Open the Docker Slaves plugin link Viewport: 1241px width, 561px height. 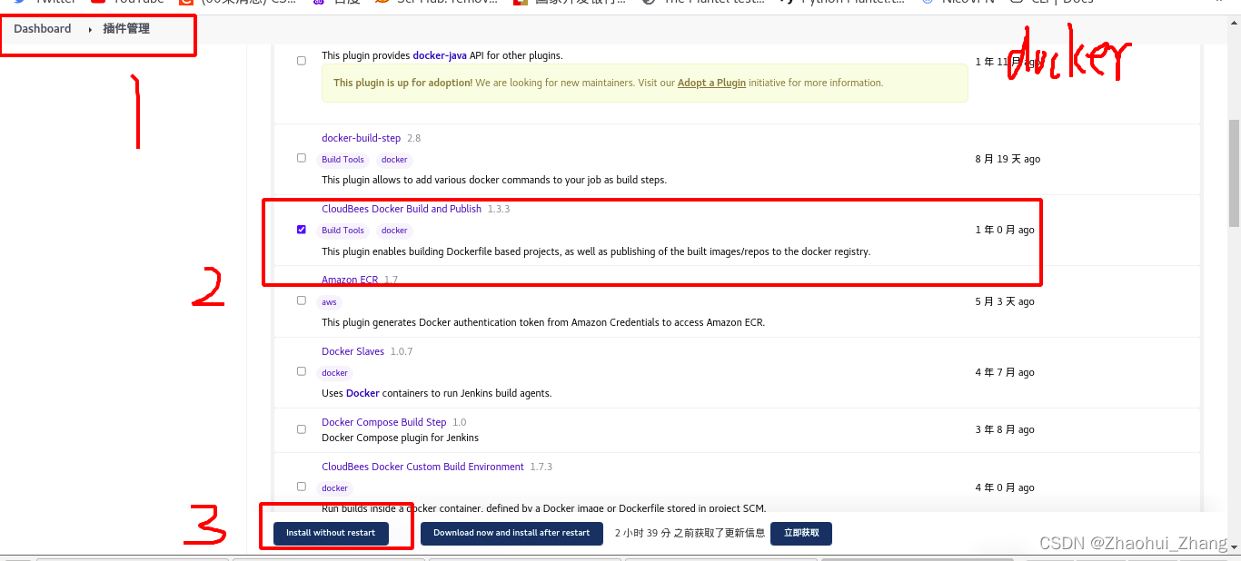(x=352, y=351)
